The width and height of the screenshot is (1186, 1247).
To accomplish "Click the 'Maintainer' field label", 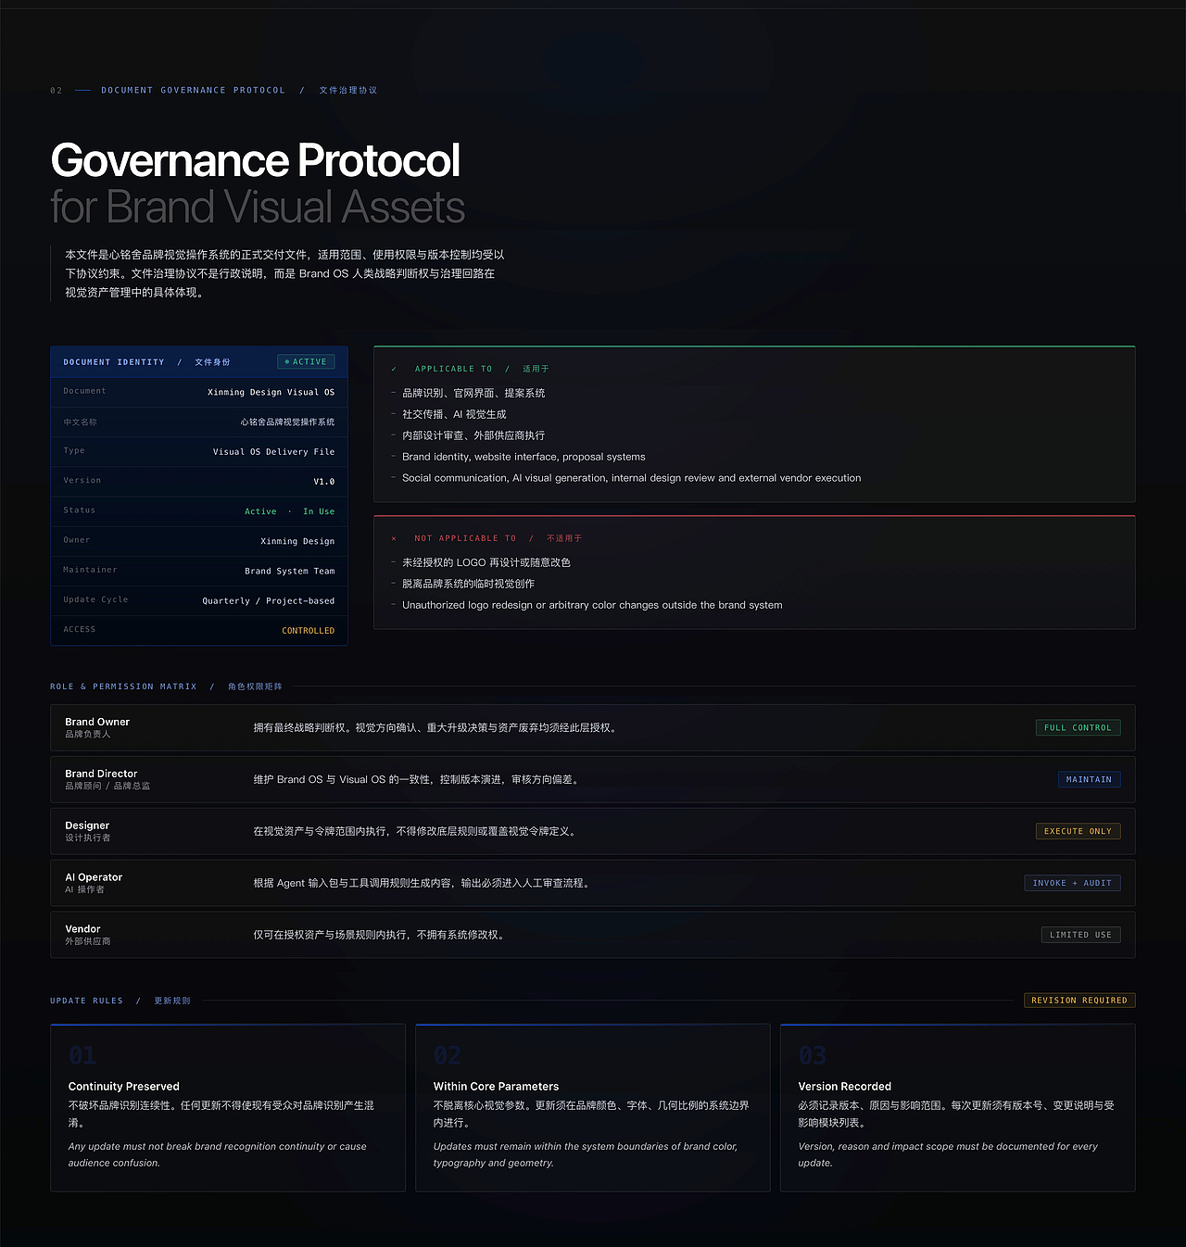I will [90, 570].
